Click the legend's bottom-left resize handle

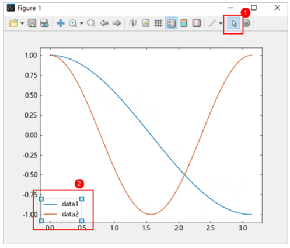(41, 221)
